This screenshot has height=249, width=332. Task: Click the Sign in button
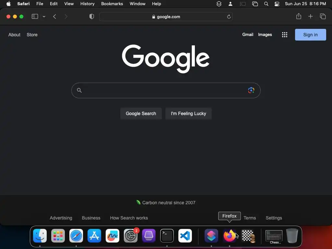310,35
